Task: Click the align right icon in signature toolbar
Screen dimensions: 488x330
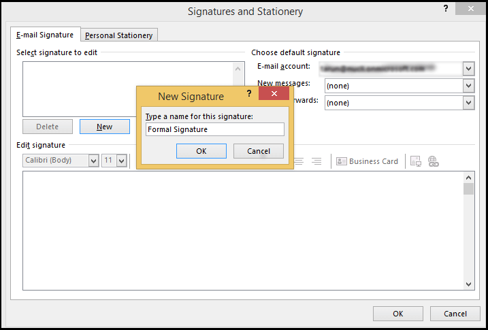Action: (x=316, y=161)
